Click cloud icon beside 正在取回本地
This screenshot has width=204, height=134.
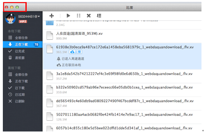point(59,65)
